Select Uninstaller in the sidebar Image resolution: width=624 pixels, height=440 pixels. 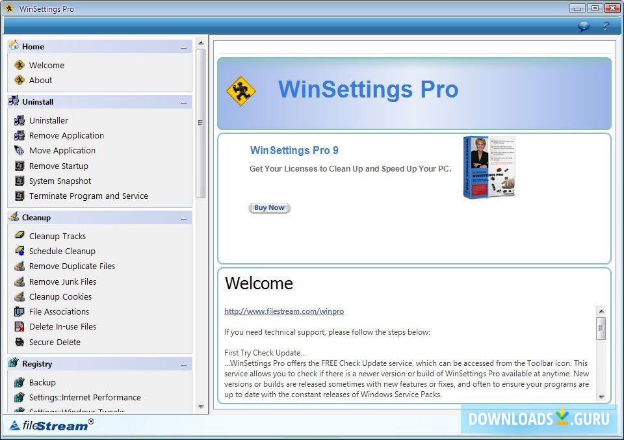click(x=49, y=120)
